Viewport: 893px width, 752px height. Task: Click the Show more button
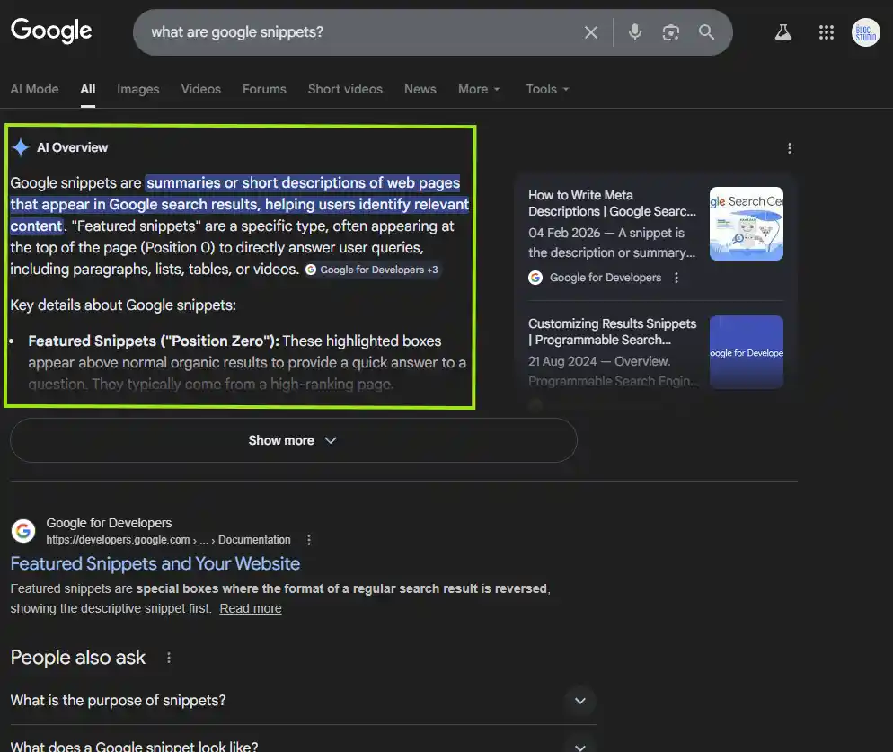pos(293,440)
